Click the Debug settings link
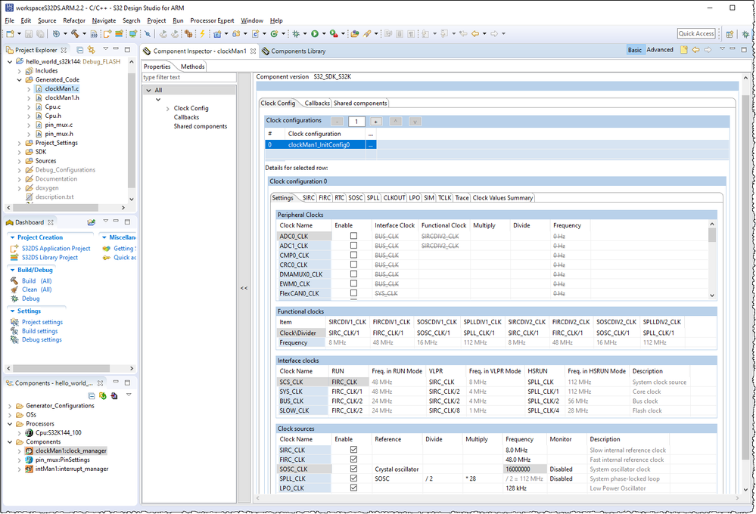Screen dimensions: 756x514 (x=42, y=339)
